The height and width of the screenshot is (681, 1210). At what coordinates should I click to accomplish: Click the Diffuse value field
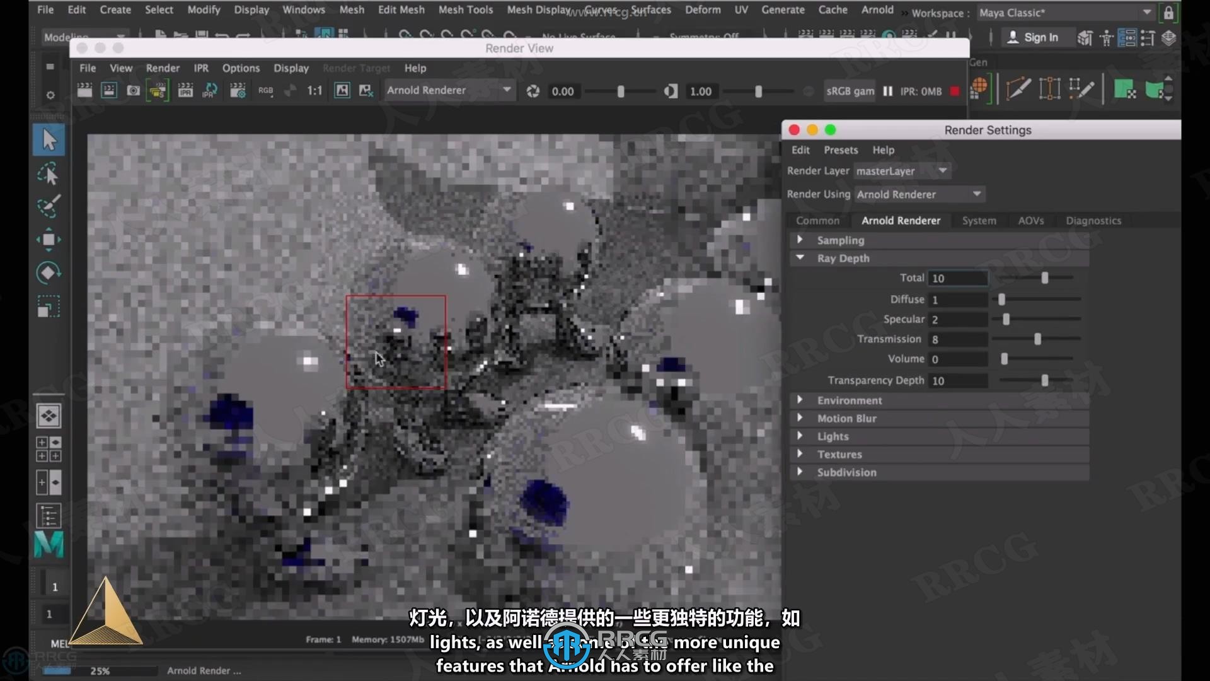(958, 300)
